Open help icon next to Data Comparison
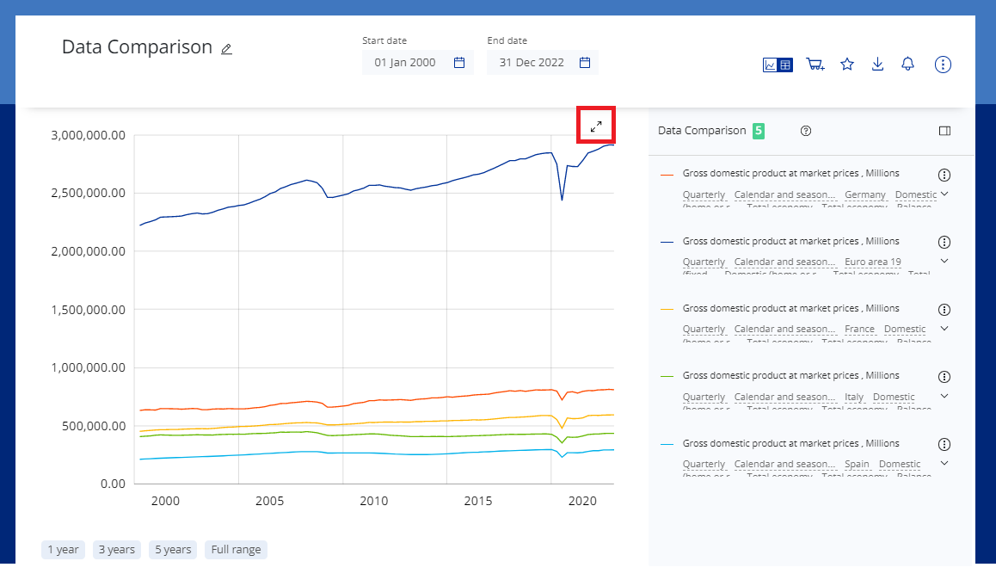Viewport: 996px width, 586px height. click(806, 131)
